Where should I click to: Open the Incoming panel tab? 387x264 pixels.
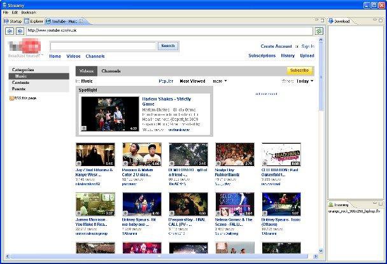tap(339, 205)
